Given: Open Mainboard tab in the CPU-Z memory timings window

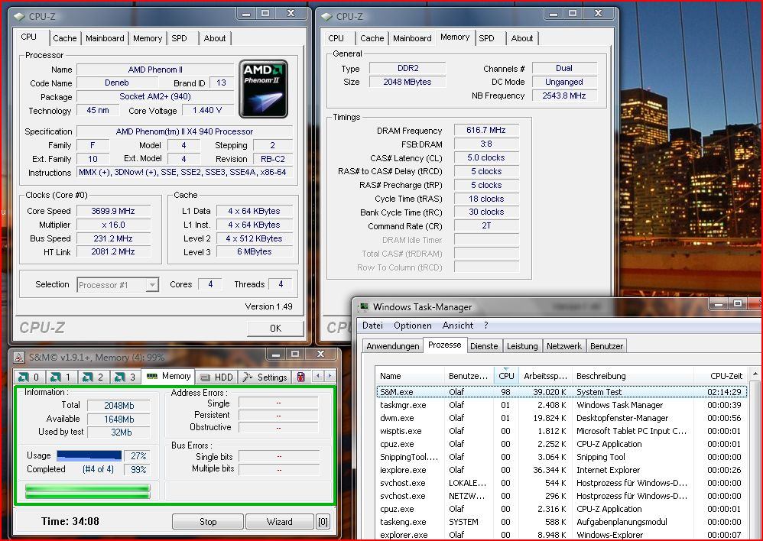Looking at the screenshot, I should [x=412, y=38].
